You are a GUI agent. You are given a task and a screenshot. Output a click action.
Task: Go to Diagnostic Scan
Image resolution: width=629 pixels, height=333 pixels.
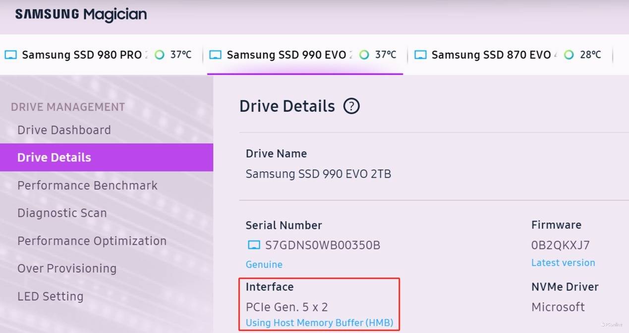[x=62, y=213]
